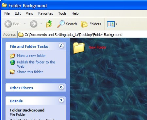Open the Tools menu

[x=62, y=13]
